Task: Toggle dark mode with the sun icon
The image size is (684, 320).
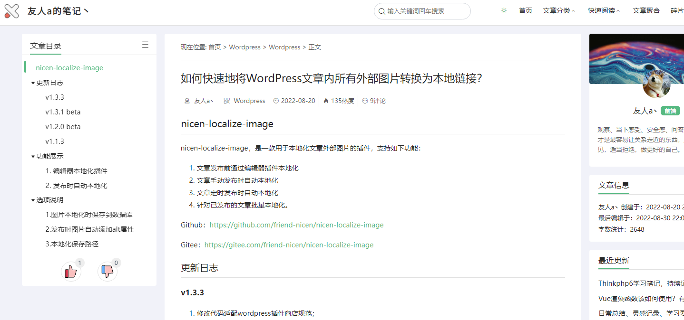Action: (504, 10)
